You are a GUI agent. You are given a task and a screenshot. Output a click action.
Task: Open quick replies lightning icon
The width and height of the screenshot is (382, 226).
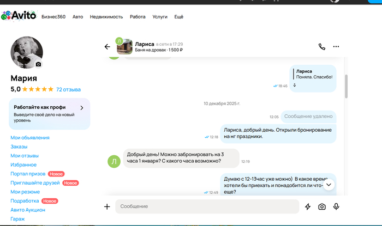[308, 206]
